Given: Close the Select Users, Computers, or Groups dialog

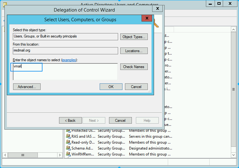Looking at the screenshot, I should (x=147, y=18).
